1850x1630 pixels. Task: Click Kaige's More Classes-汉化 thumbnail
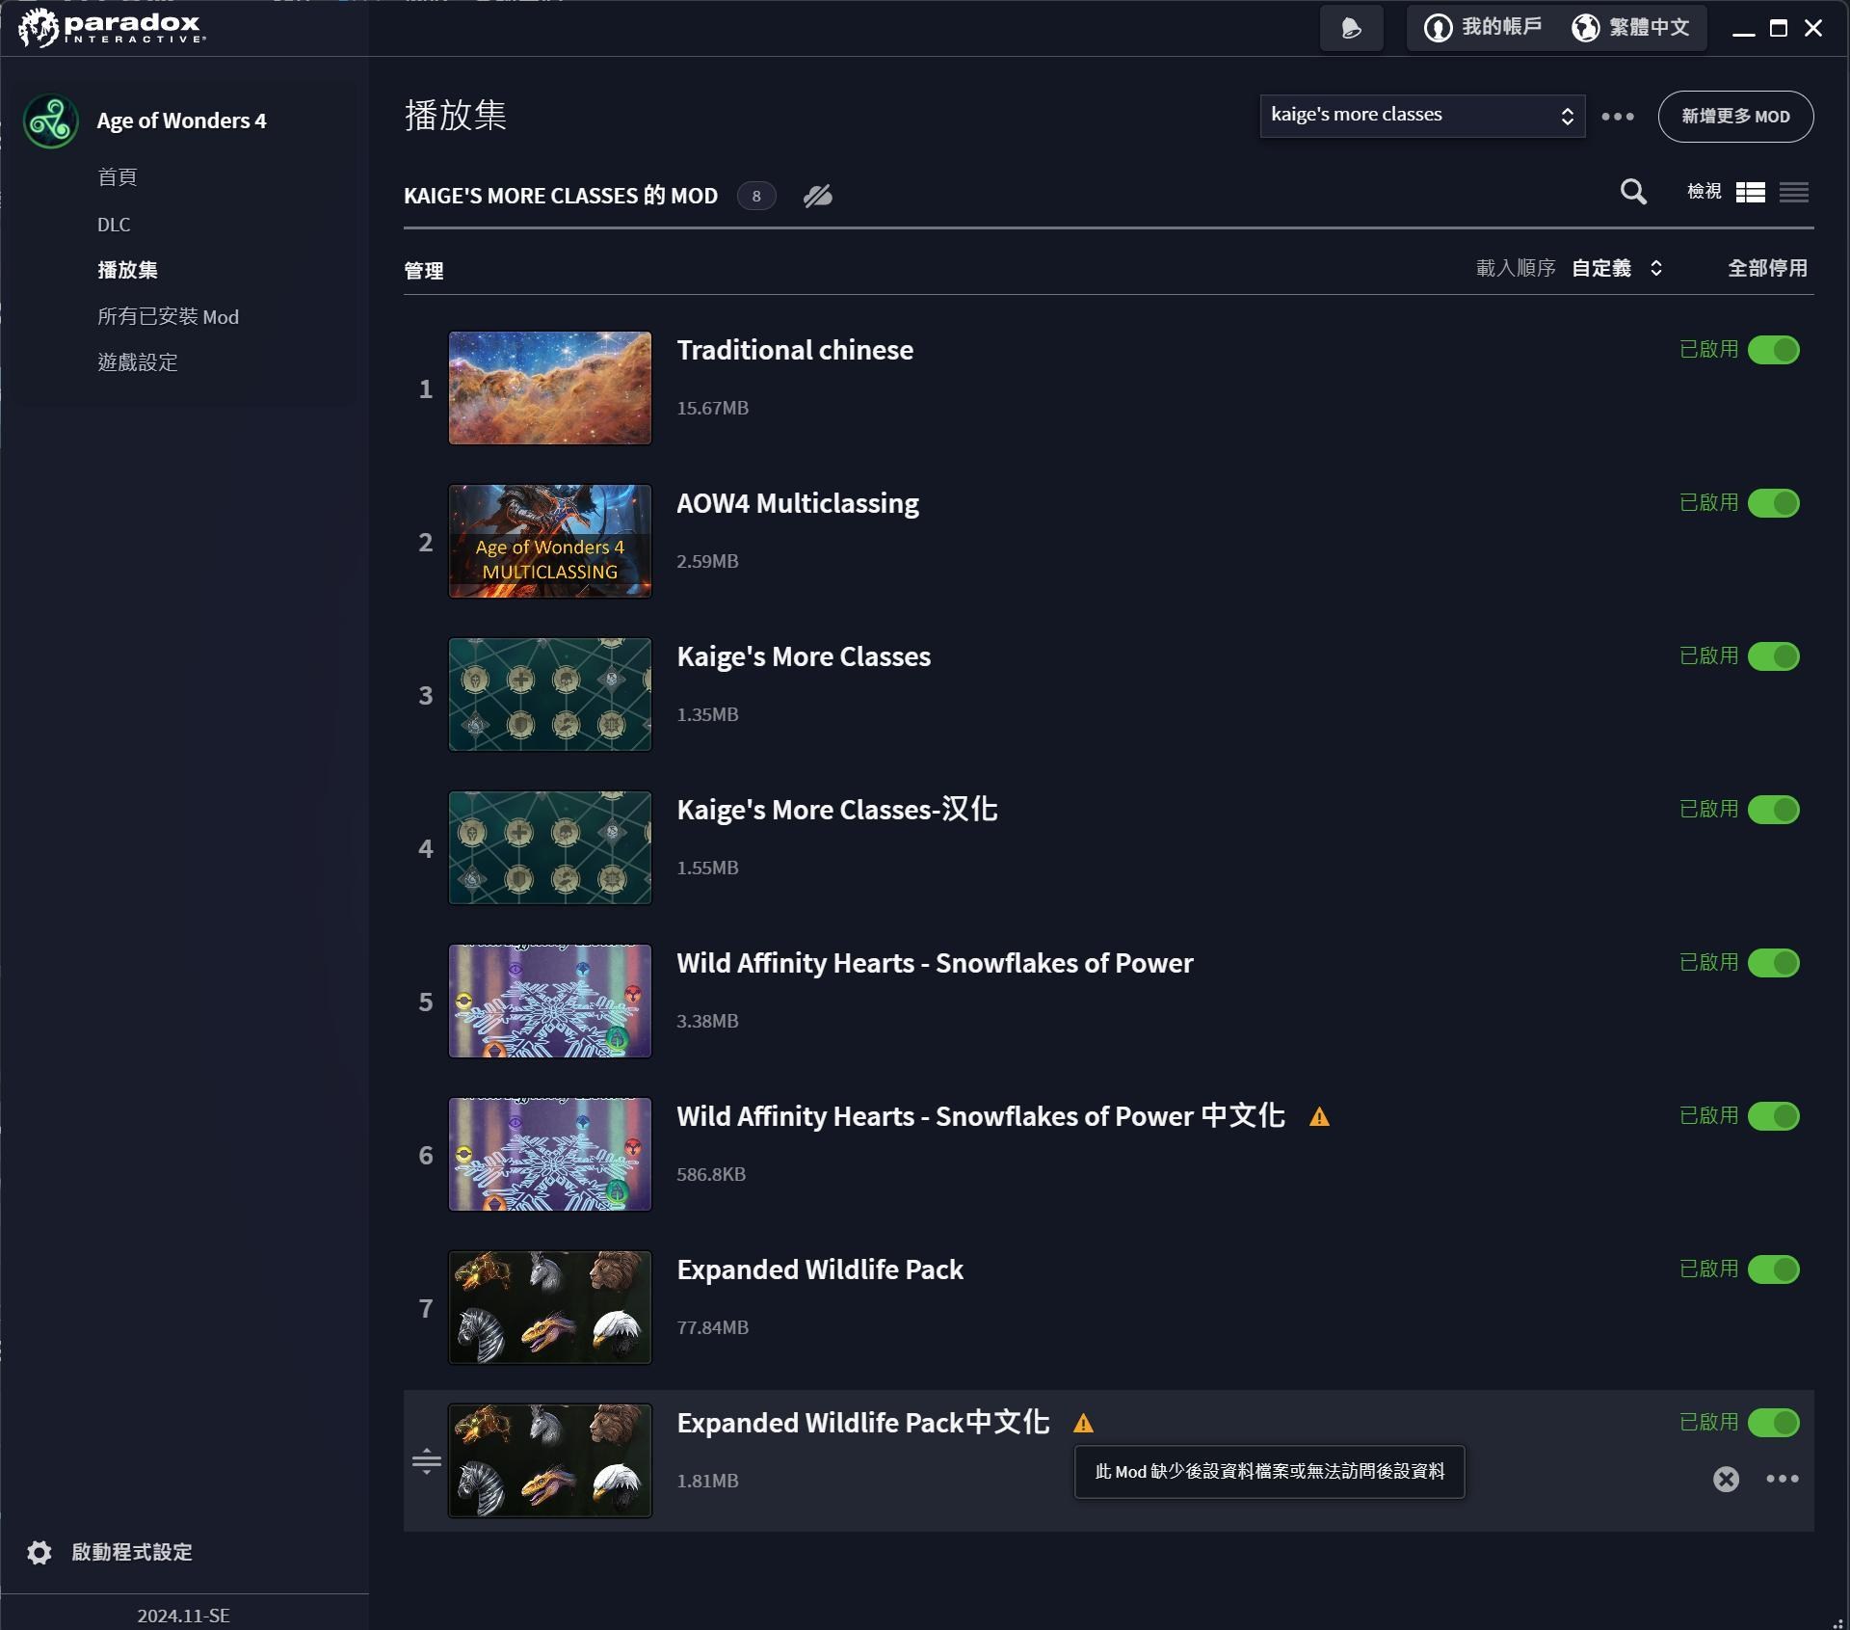550,848
